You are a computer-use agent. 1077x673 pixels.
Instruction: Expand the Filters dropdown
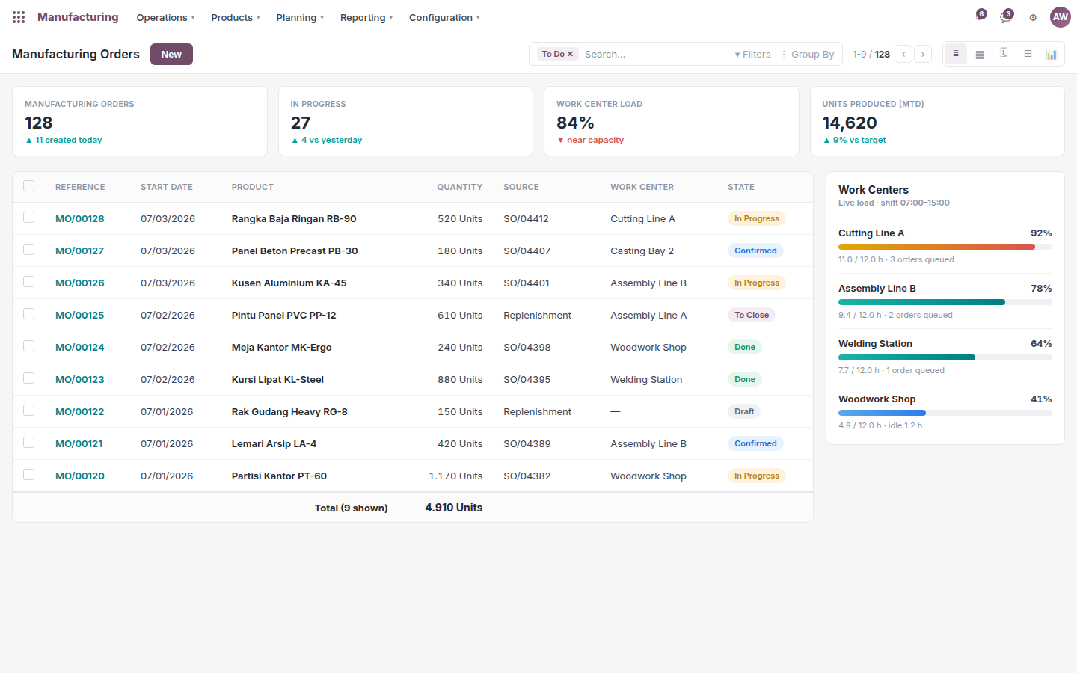(752, 54)
